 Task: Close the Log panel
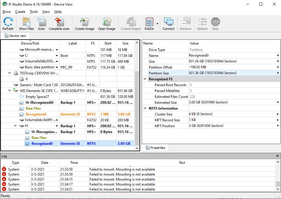coord(277,156)
